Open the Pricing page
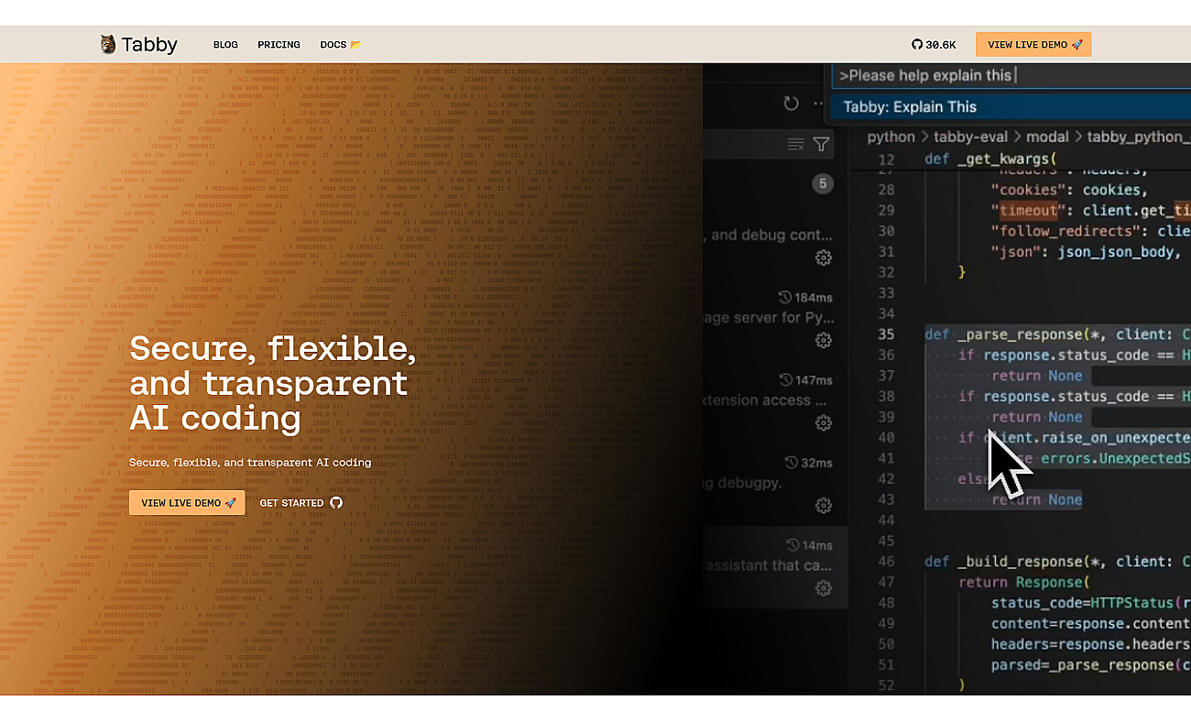 click(279, 45)
